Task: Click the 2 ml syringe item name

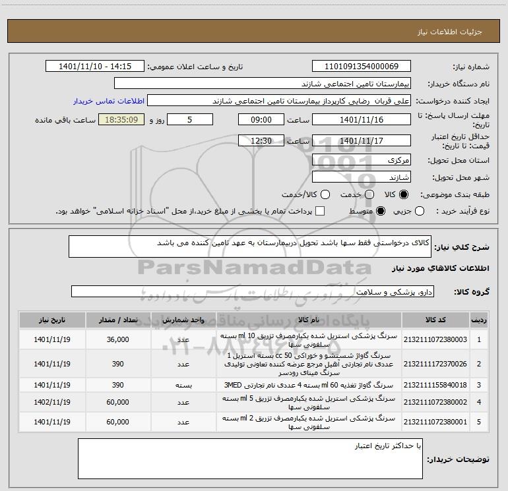Action: click(x=309, y=422)
